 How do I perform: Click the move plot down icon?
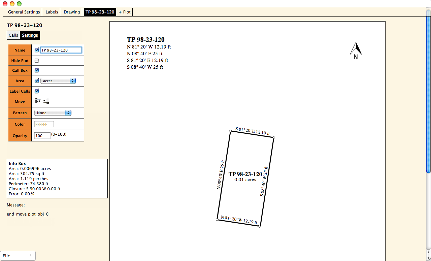pyautogui.click(x=46, y=101)
